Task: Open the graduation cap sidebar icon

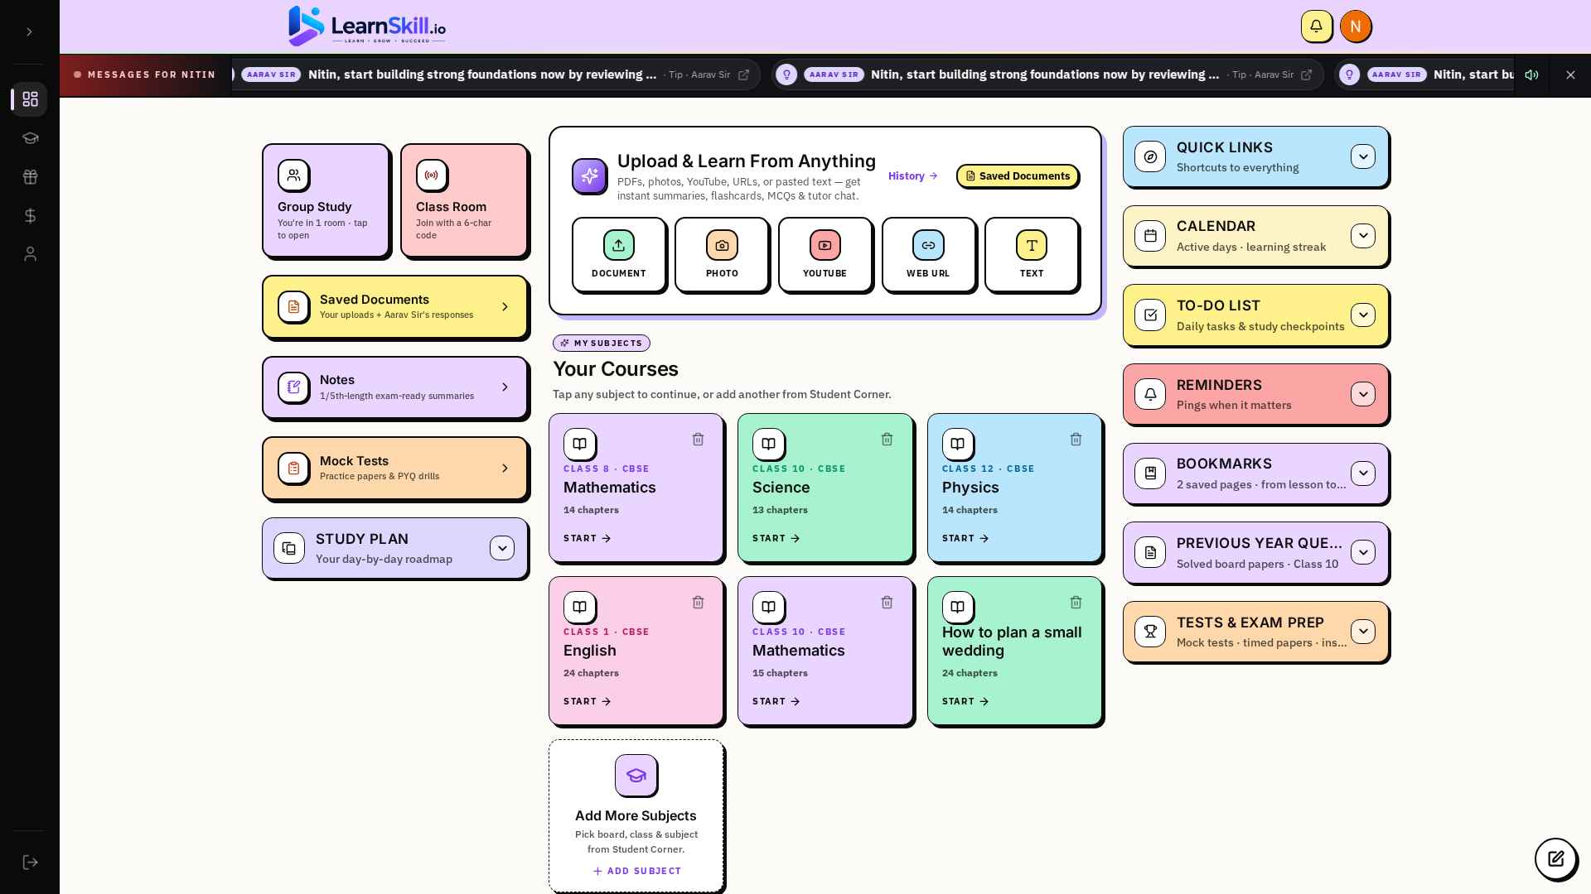Action: click(x=30, y=138)
